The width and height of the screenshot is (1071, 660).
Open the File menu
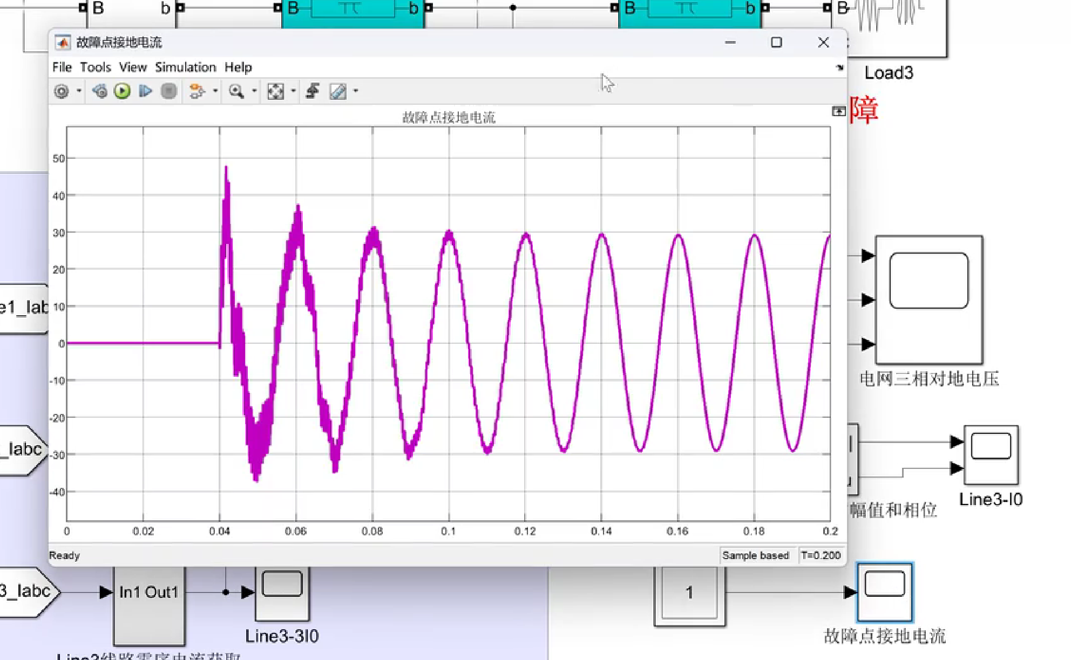point(62,67)
